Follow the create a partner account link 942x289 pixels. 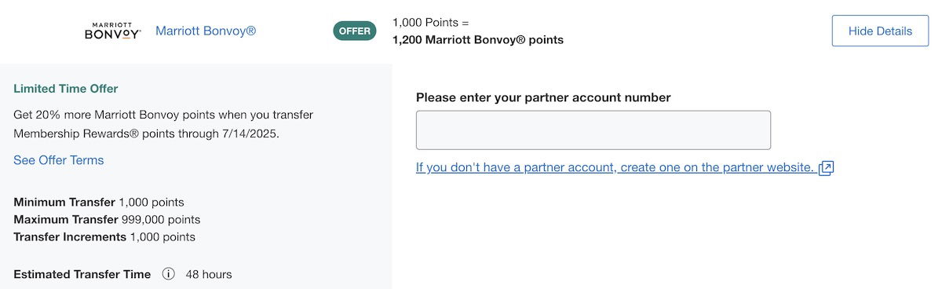[x=615, y=167]
